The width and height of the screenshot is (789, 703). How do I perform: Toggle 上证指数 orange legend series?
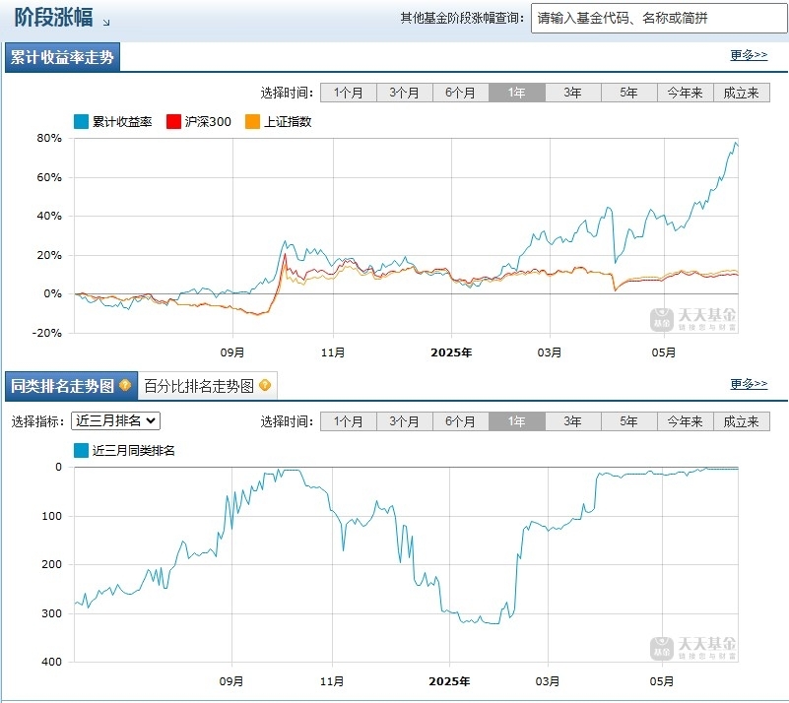pos(279,122)
